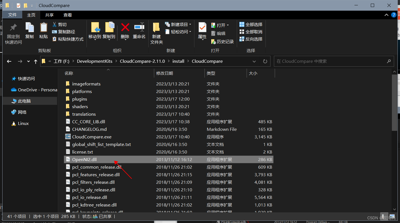Image resolution: width=400 pixels, height=223 pixels.
Task: Open the recent locations dropdown arrow
Action: point(28,61)
